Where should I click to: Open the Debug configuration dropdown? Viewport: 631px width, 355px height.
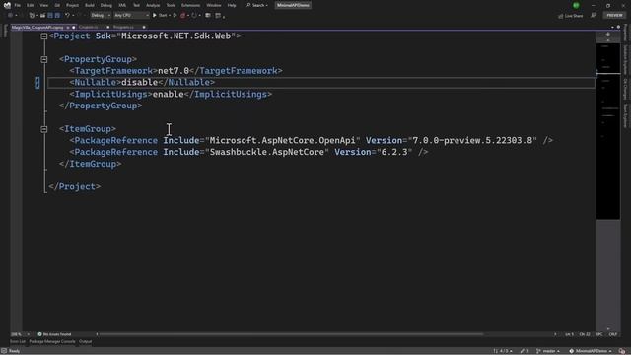pos(101,16)
